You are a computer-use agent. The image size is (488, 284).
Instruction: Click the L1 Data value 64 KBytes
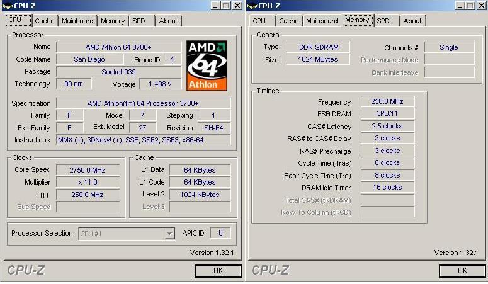(200, 170)
